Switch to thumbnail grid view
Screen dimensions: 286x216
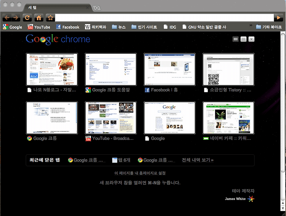236,39
